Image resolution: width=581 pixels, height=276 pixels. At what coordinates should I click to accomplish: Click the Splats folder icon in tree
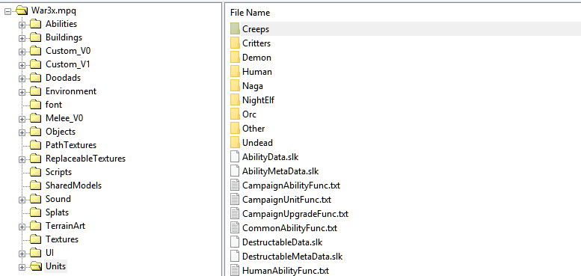[x=36, y=212]
